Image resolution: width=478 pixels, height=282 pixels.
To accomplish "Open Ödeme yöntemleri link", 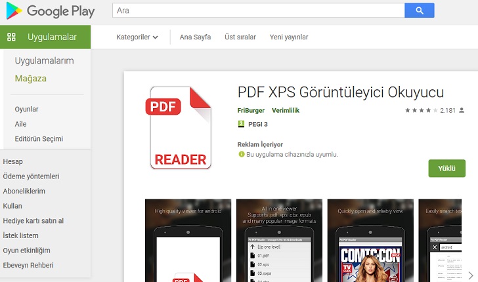I will coord(31,176).
